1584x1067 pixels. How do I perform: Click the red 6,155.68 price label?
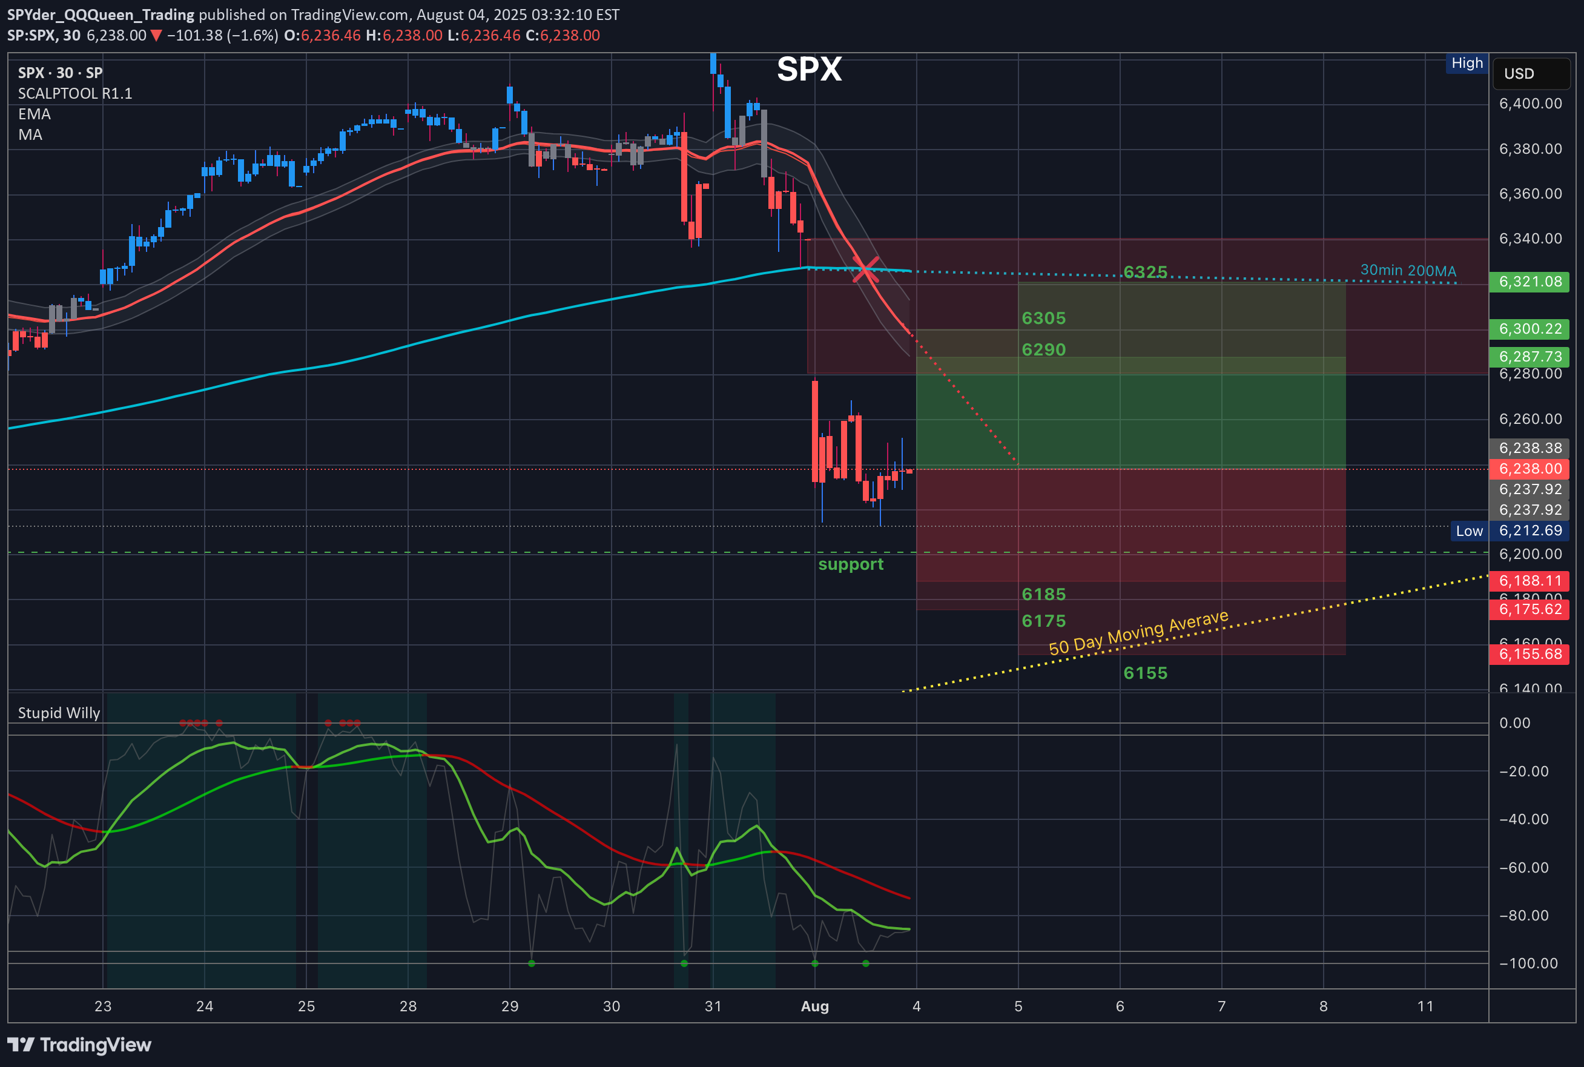click(1530, 654)
